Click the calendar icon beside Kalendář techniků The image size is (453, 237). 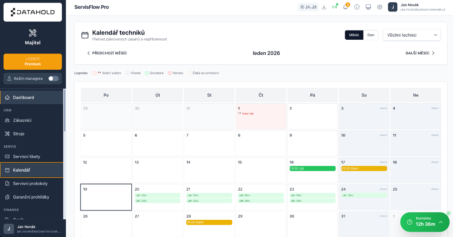(x=85, y=35)
